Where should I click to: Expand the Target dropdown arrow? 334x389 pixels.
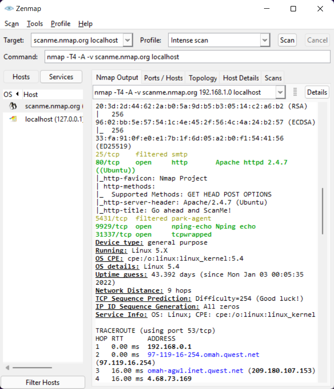coord(128,40)
